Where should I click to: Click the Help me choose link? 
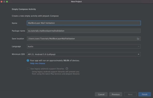pyautogui.click(x=38, y=63)
